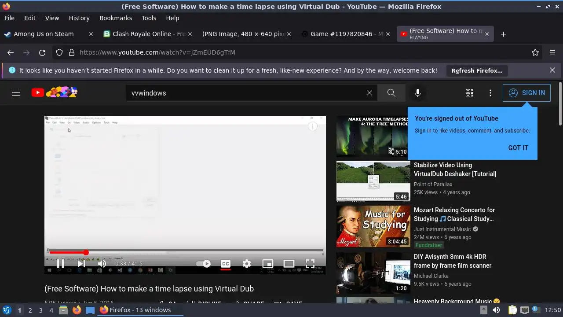
Task: Open the 8mm film scanner video thumbnail
Action: (x=373, y=273)
